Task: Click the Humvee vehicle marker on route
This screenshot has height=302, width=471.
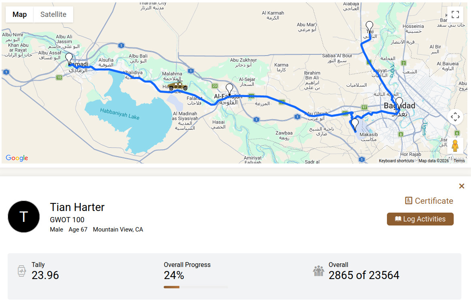Action: pos(178,86)
